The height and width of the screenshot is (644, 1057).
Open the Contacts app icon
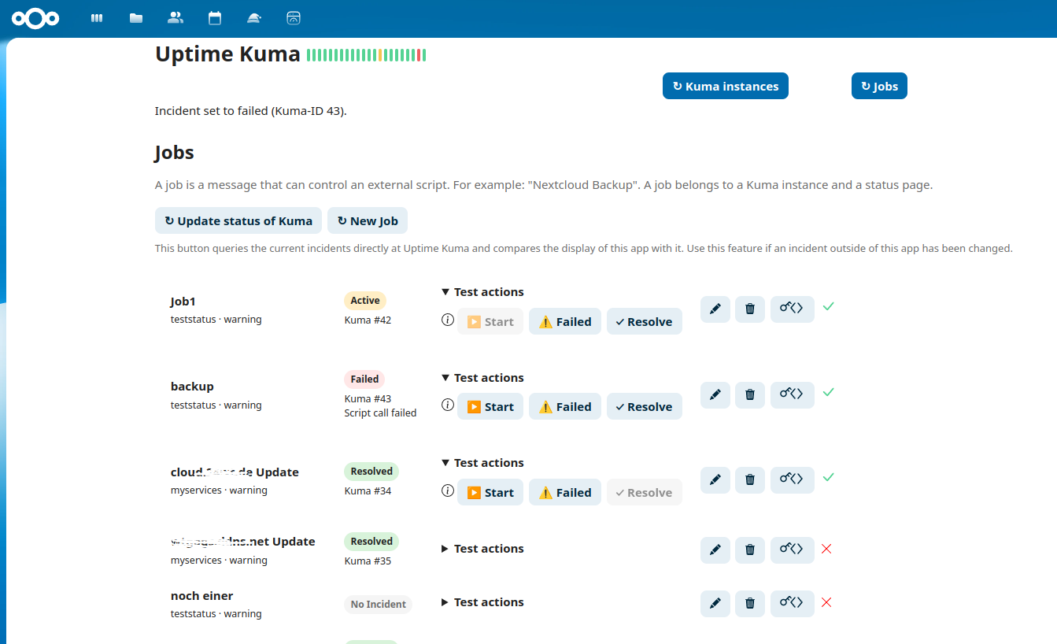tap(176, 18)
